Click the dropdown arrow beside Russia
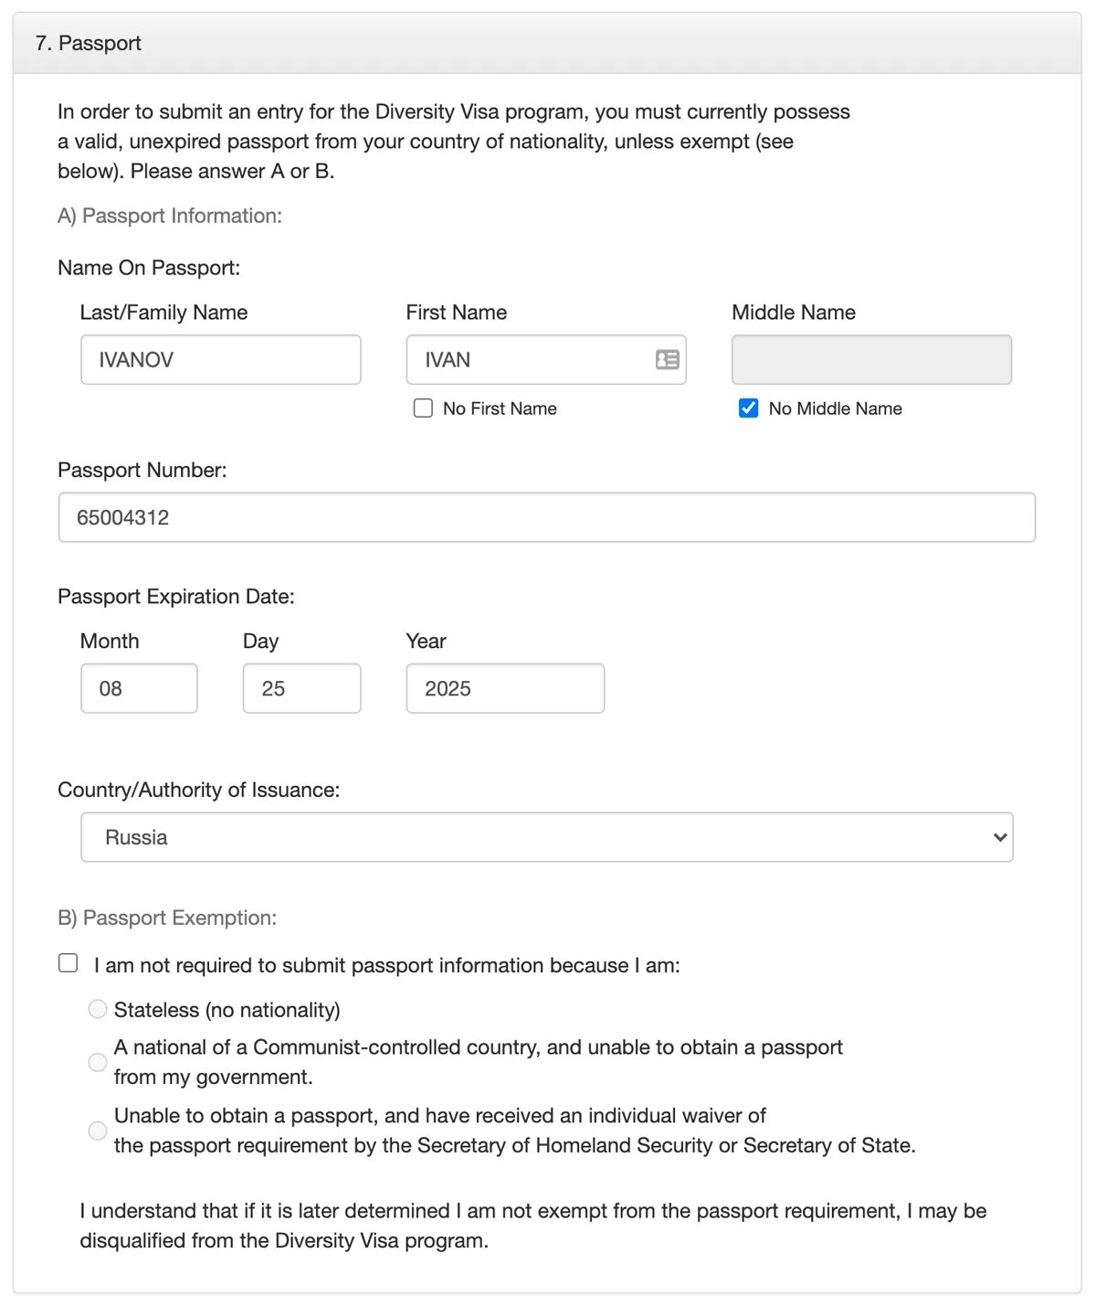This screenshot has height=1306, width=1096. pyautogui.click(x=1000, y=837)
